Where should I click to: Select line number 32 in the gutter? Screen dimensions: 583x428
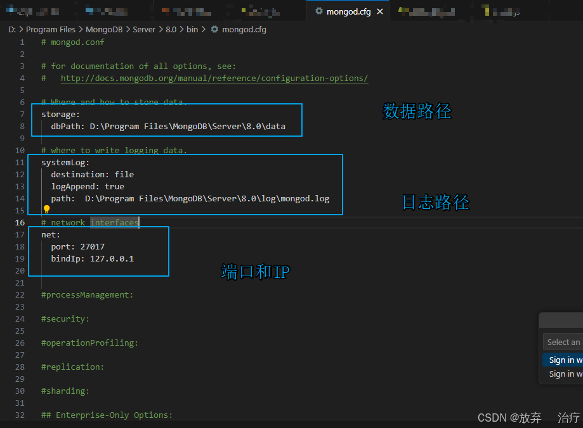point(20,415)
